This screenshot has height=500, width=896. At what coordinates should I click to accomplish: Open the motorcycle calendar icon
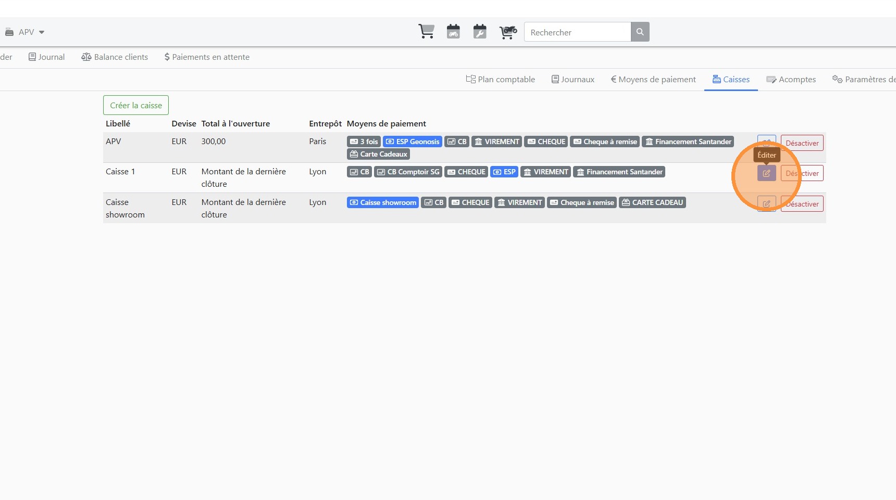(453, 32)
